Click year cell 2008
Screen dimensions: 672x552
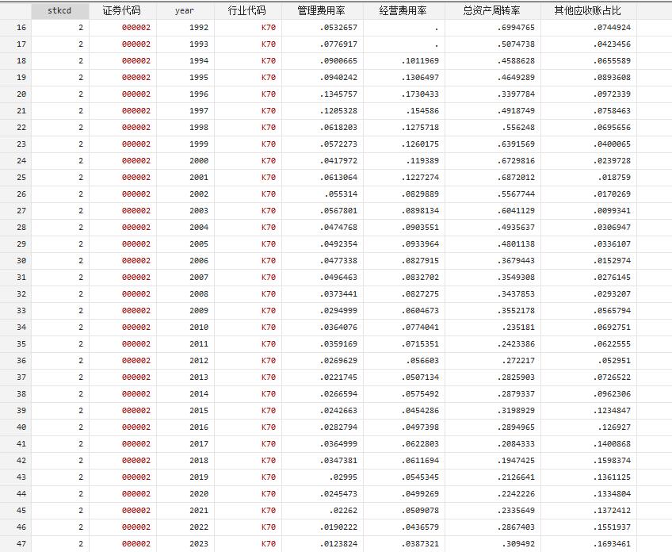199,293
